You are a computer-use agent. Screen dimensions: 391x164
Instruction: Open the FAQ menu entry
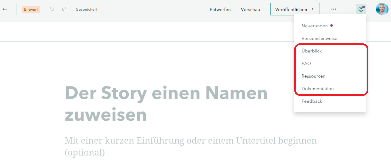[306, 63]
